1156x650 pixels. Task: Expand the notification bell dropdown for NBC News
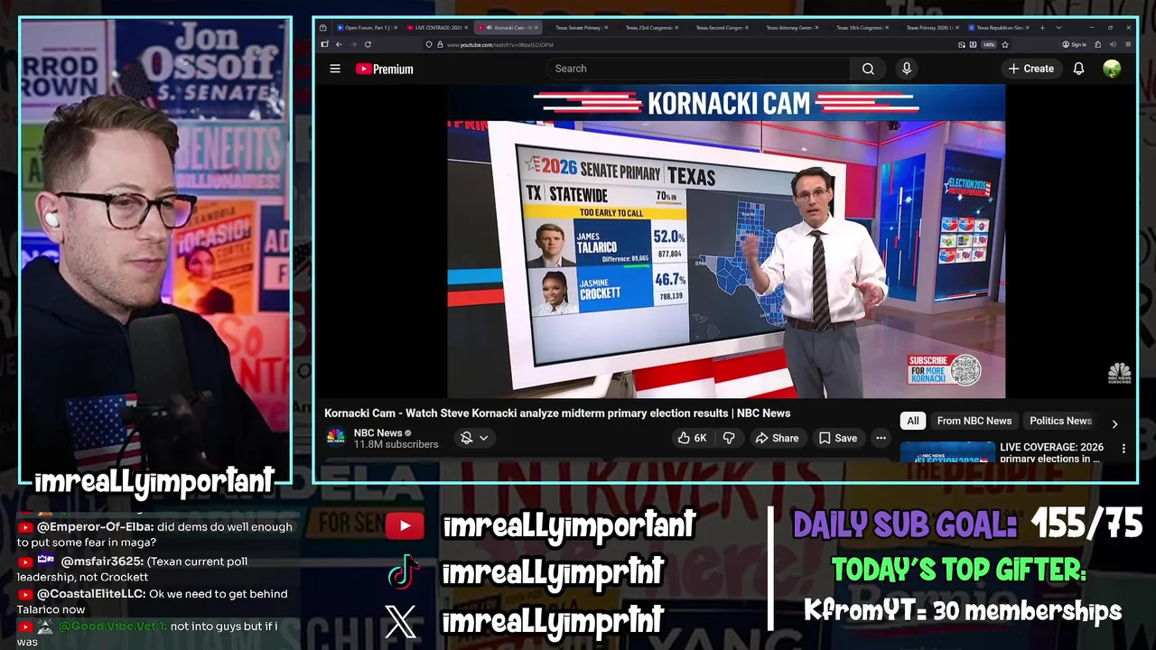pyautogui.click(x=474, y=438)
